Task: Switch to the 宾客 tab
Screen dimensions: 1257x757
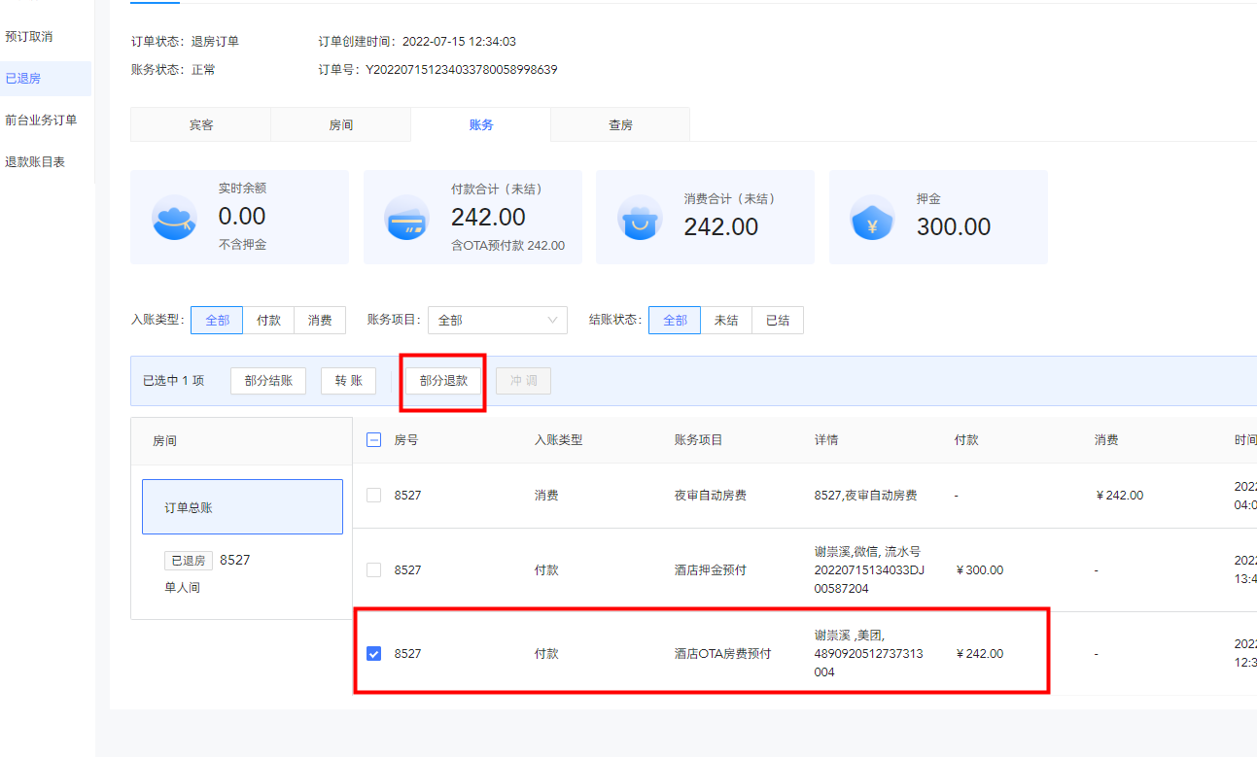Action: 201,124
